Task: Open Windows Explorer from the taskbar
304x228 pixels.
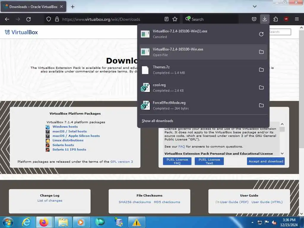Action: [63, 222]
